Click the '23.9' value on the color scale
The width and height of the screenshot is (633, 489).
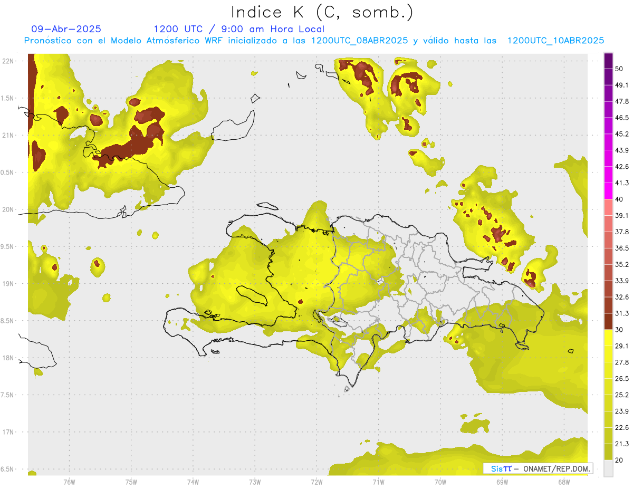[622, 411]
